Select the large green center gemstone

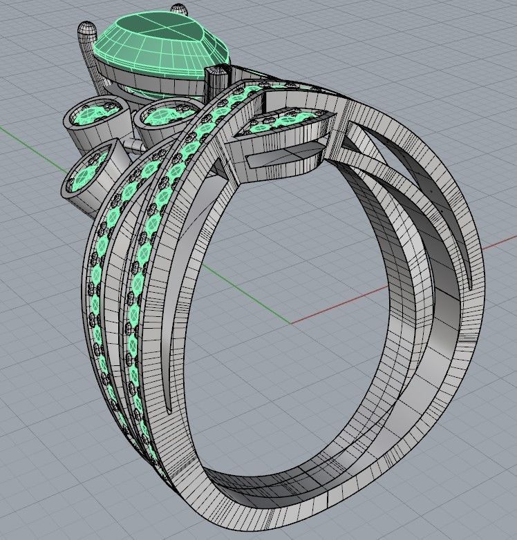pyautogui.click(x=161, y=46)
